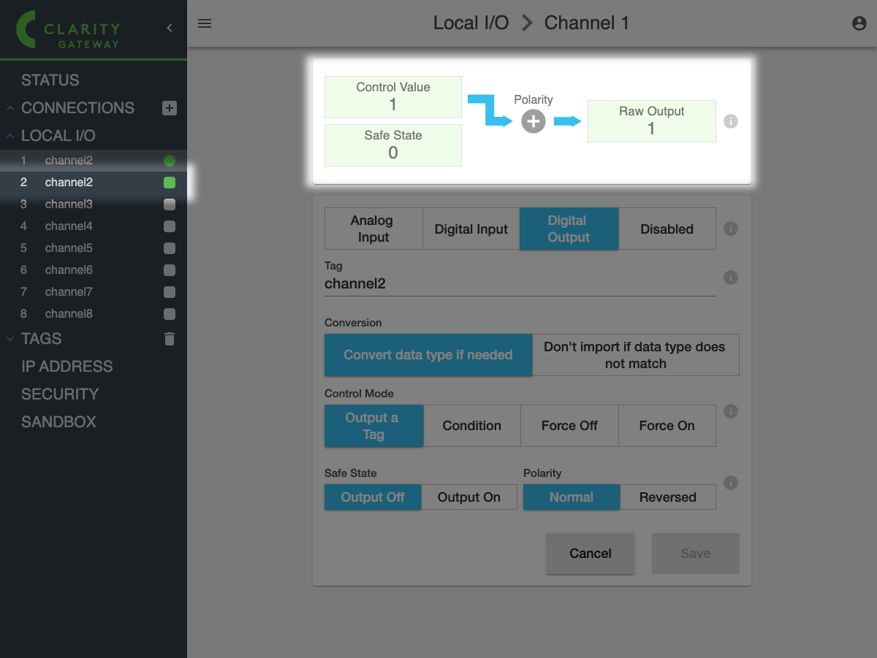Click the trash icon beside TAGS

tap(170, 339)
